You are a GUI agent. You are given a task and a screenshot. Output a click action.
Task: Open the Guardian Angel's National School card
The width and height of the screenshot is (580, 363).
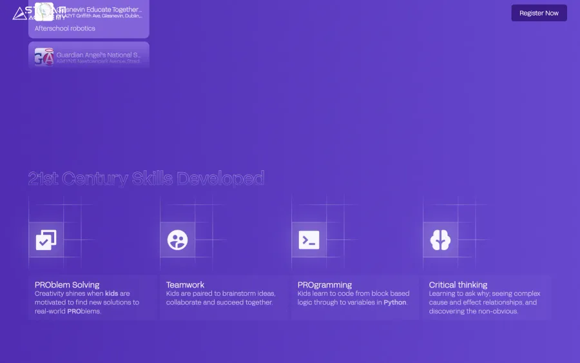(x=89, y=55)
